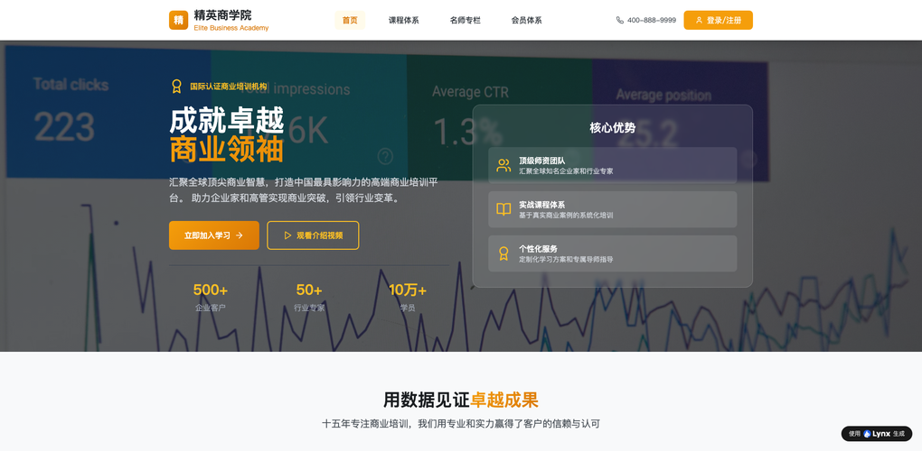
Task: Go to 课程体系 in the navigation bar
Action: coord(403,20)
